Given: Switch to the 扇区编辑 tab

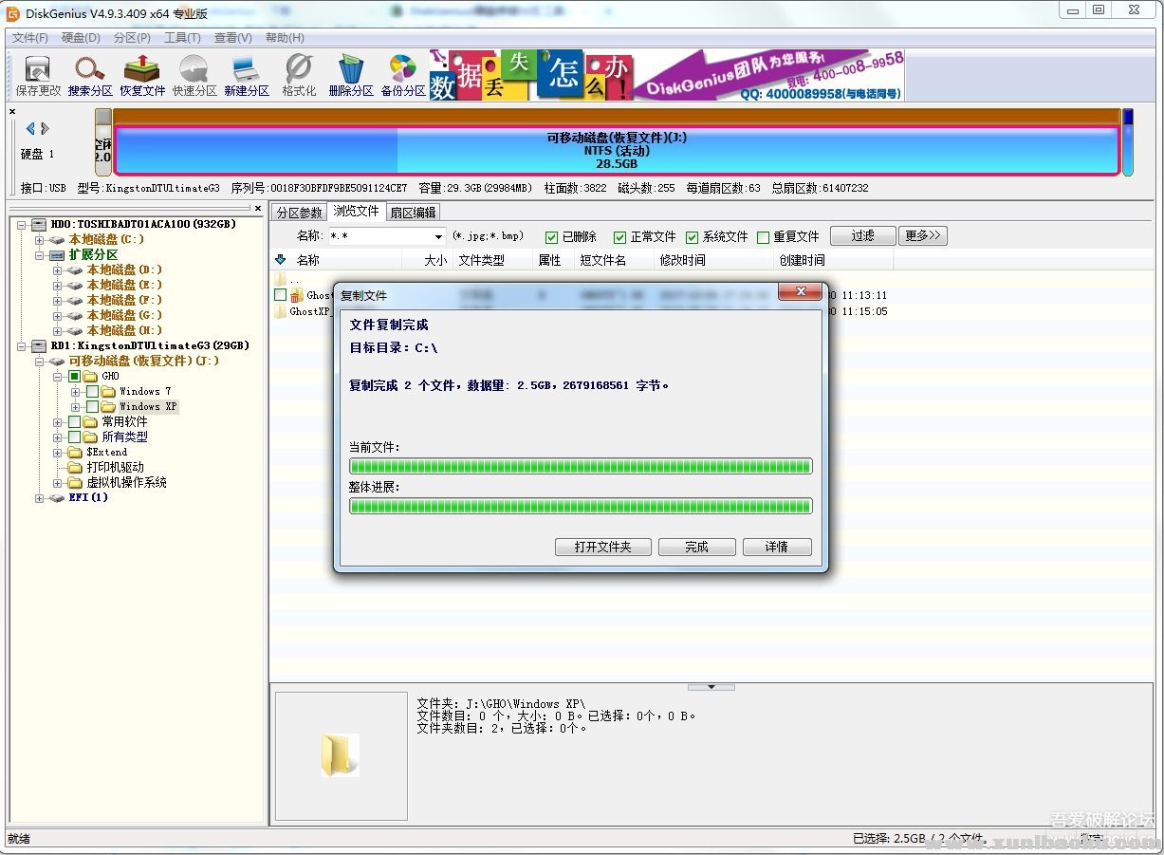Looking at the screenshot, I should tap(413, 212).
